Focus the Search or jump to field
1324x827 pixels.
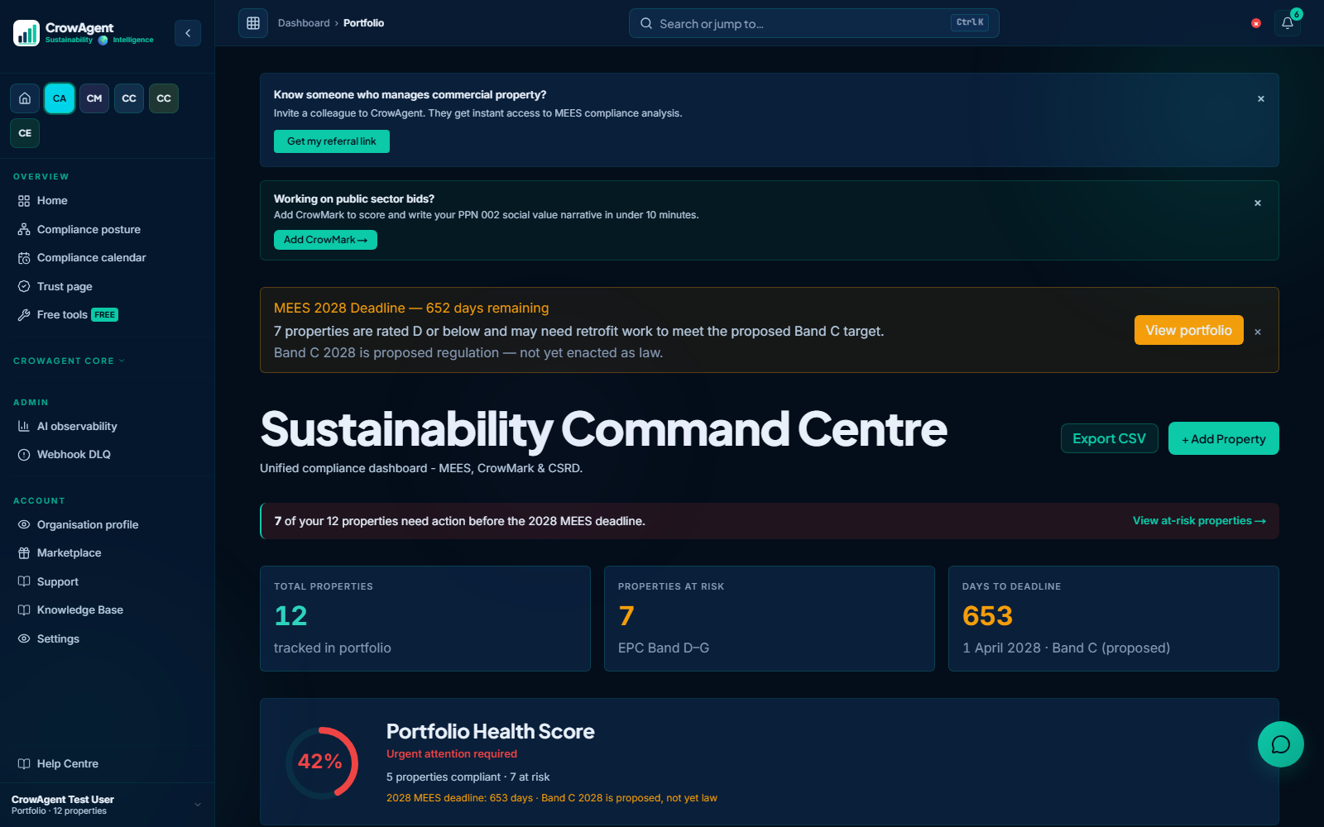tap(813, 23)
